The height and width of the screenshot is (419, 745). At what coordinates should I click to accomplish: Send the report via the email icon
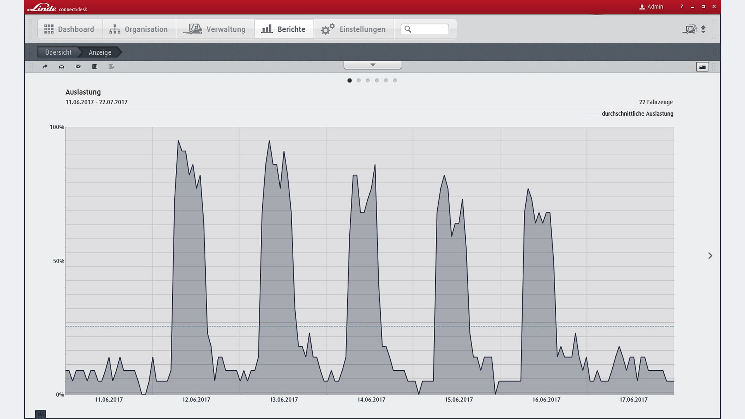coord(78,67)
